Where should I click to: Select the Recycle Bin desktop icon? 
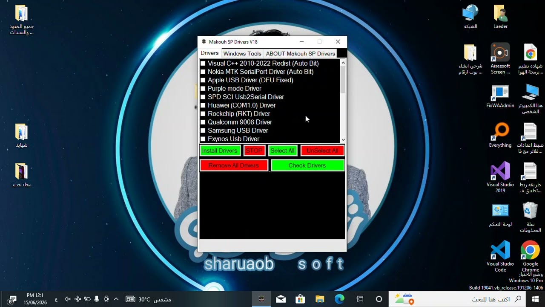[530, 217]
